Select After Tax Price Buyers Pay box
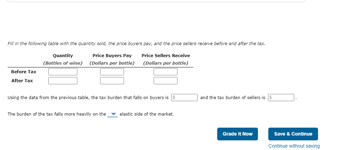Screen dimensions: 346x150 tap(112, 81)
